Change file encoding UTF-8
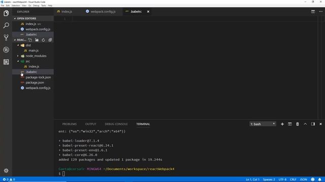 [x=282, y=179]
